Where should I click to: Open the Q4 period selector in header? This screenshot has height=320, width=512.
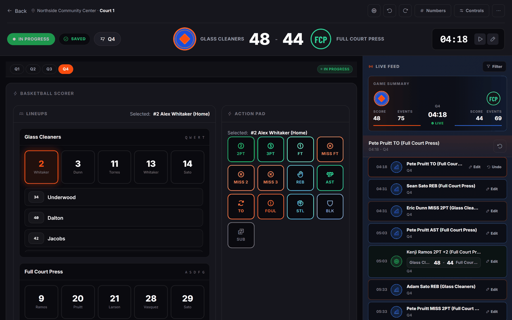pyautogui.click(x=107, y=39)
